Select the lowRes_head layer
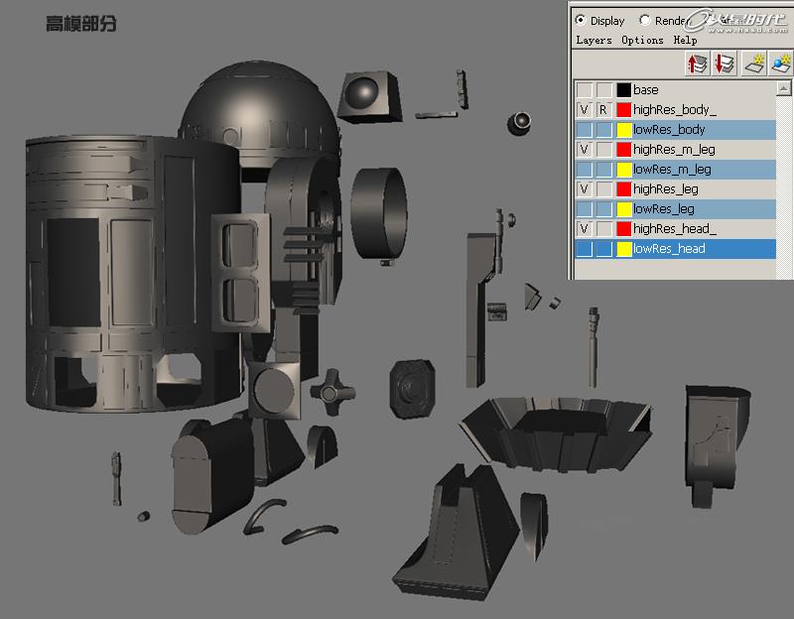This screenshot has width=794, height=619. 665,246
